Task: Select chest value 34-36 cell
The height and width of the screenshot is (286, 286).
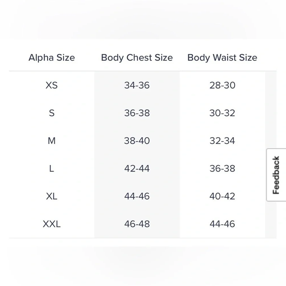Action: [137, 85]
